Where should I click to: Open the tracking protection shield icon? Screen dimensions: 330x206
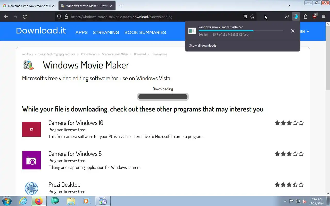point(59,17)
